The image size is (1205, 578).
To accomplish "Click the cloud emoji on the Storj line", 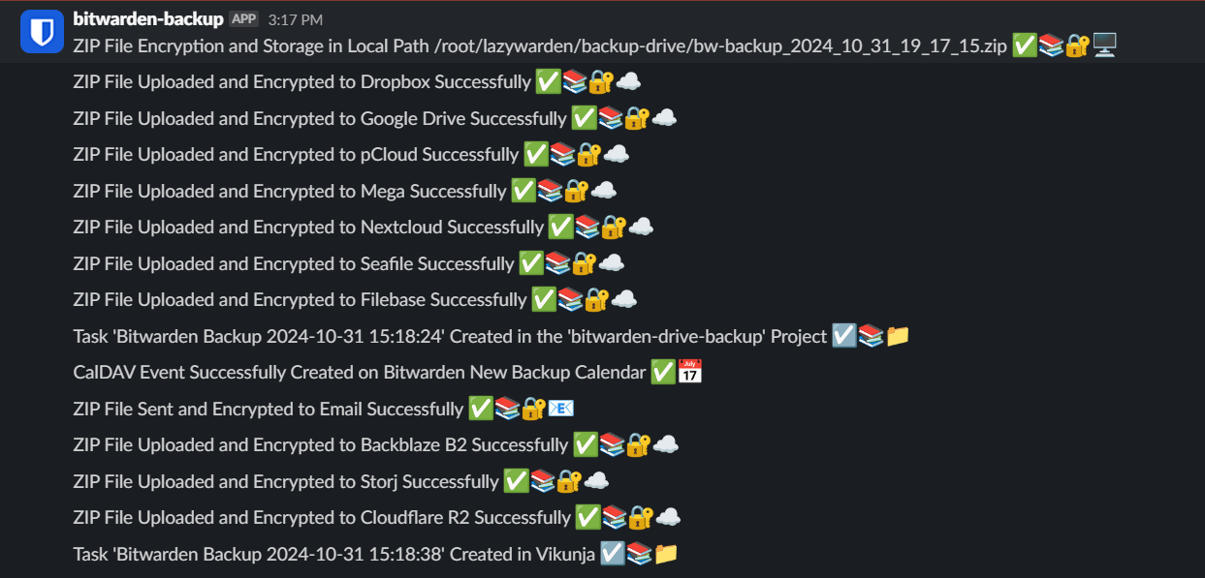I will coord(596,481).
